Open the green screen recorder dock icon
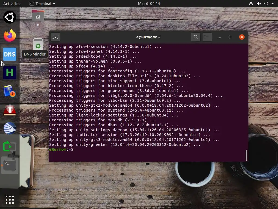Image resolution: width=278 pixels, height=209 pixels. click(10, 147)
